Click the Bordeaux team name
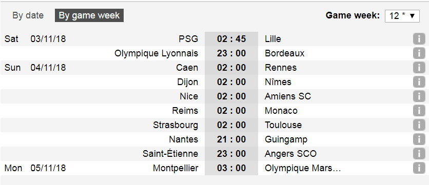 [x=284, y=53]
